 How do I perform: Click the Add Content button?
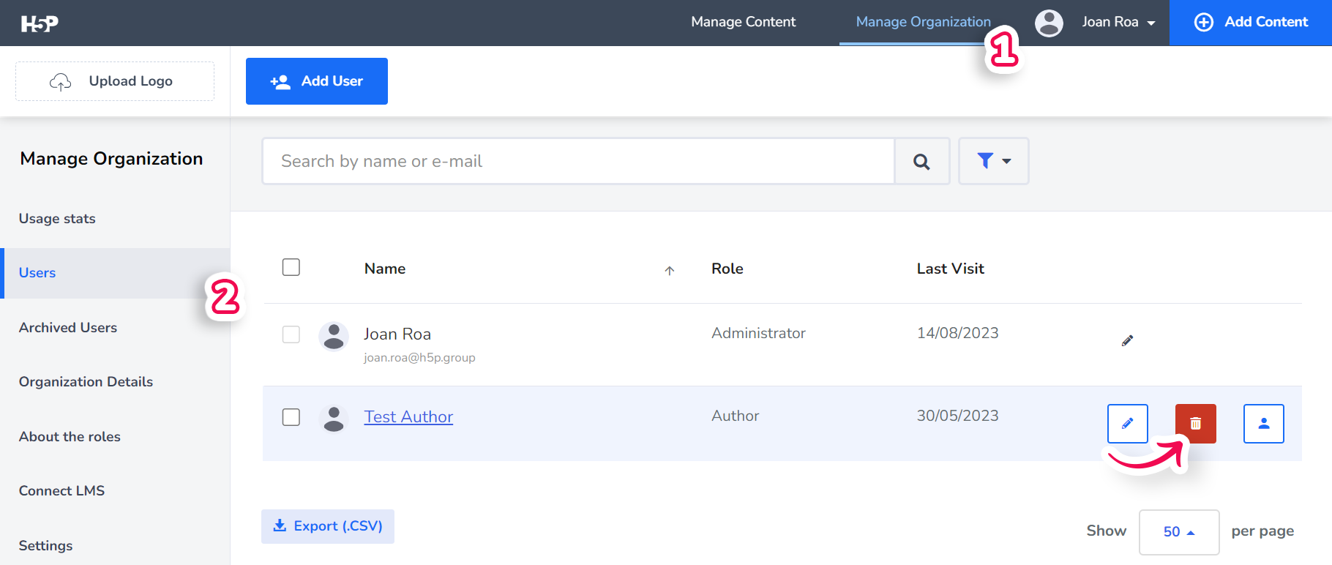pyautogui.click(x=1250, y=23)
